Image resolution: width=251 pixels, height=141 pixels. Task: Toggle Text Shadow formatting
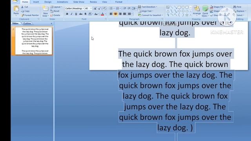(85, 14)
